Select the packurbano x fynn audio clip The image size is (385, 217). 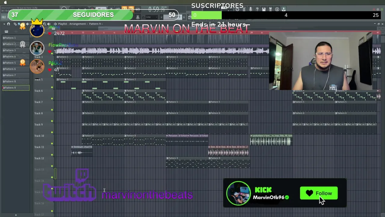tap(271, 140)
